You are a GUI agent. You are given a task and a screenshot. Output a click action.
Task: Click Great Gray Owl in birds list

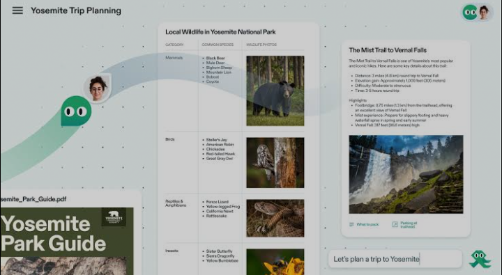tap(220, 158)
